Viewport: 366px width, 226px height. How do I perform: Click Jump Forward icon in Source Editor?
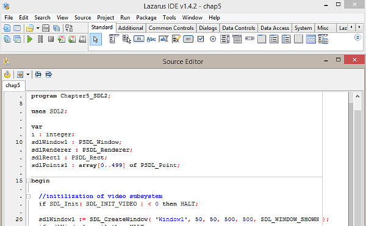(x=49, y=74)
